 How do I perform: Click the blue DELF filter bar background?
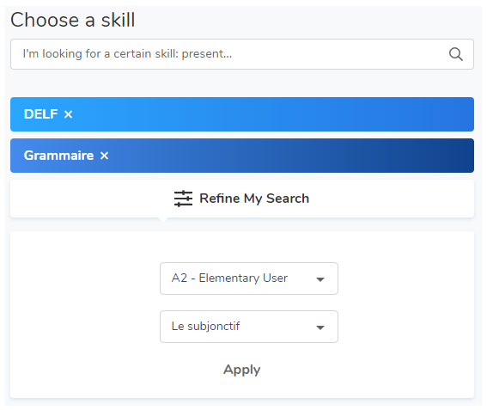273,114
